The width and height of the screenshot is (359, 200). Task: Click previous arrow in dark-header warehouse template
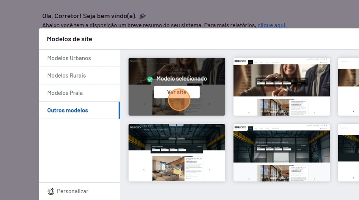[144, 170]
